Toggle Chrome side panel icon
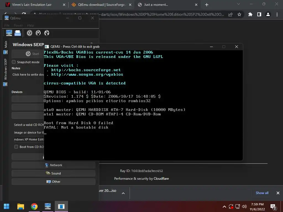 coord(259,14)
